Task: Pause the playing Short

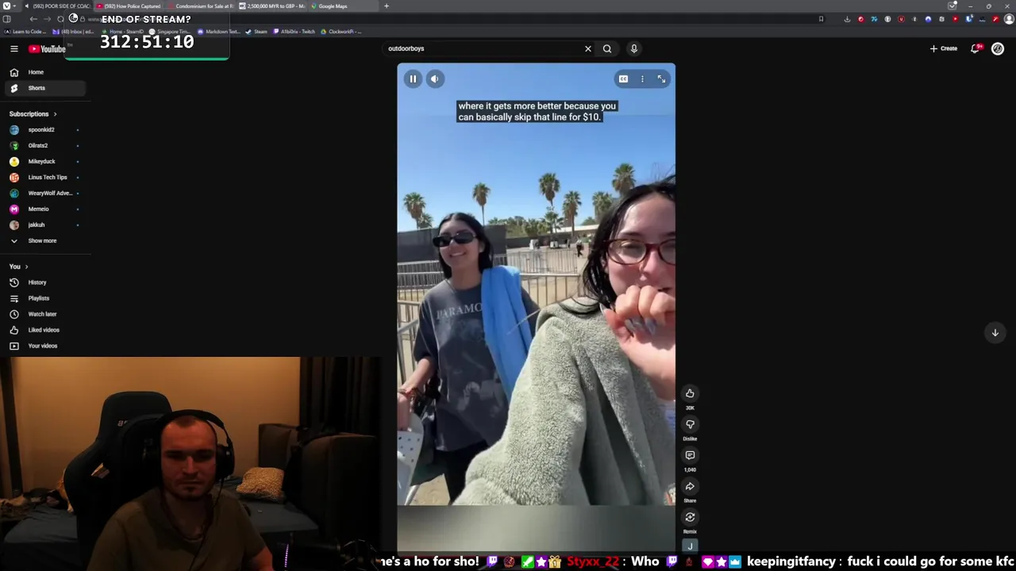Action: pyautogui.click(x=413, y=79)
